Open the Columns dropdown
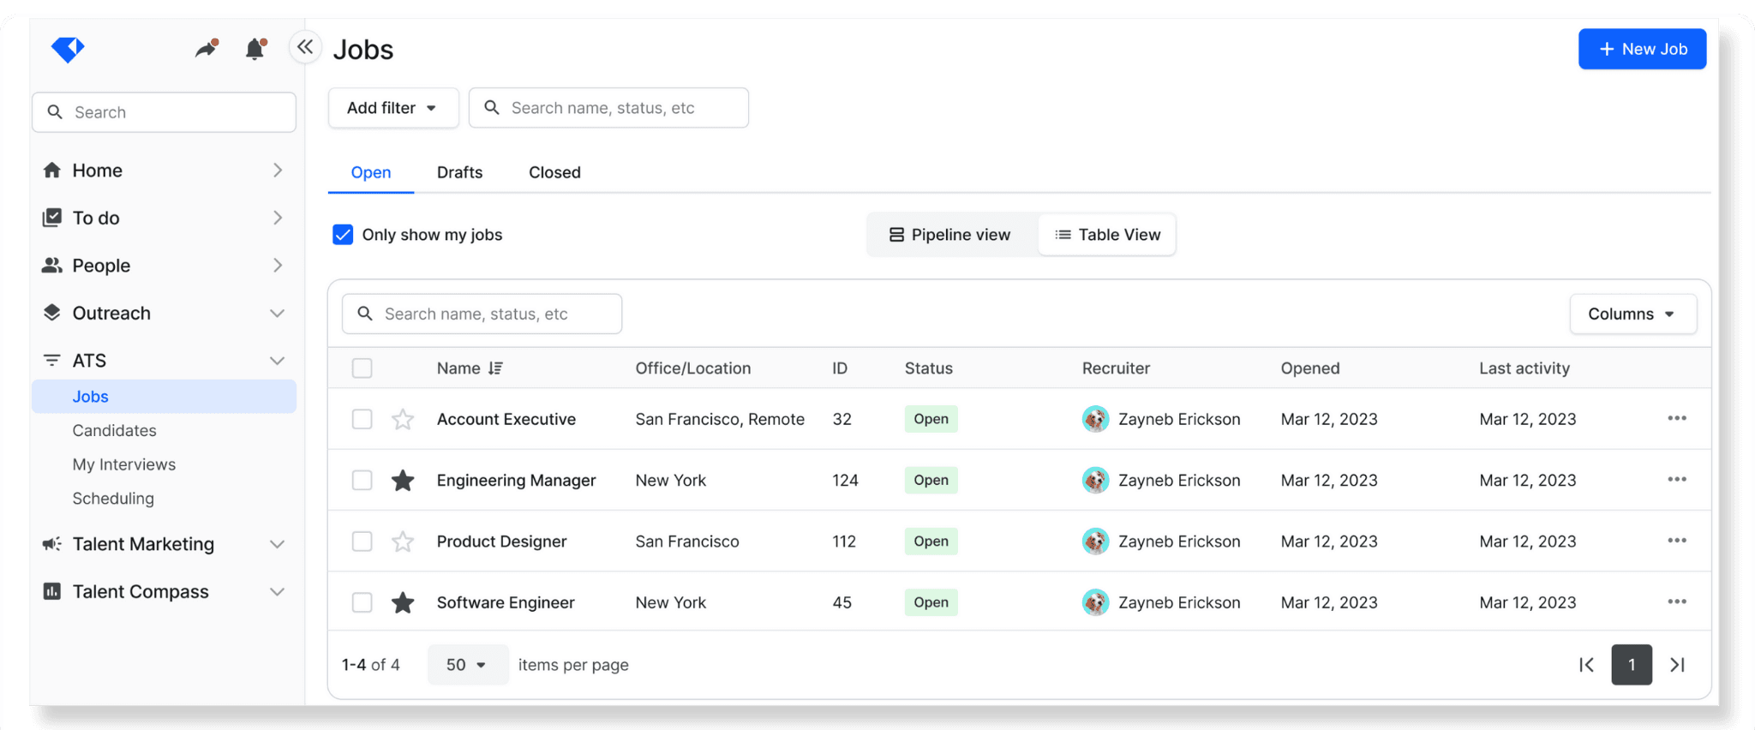Viewport: 1755px width, 730px height. 1632,314
